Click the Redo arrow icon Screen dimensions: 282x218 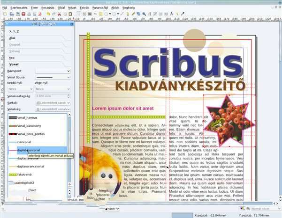54,14
